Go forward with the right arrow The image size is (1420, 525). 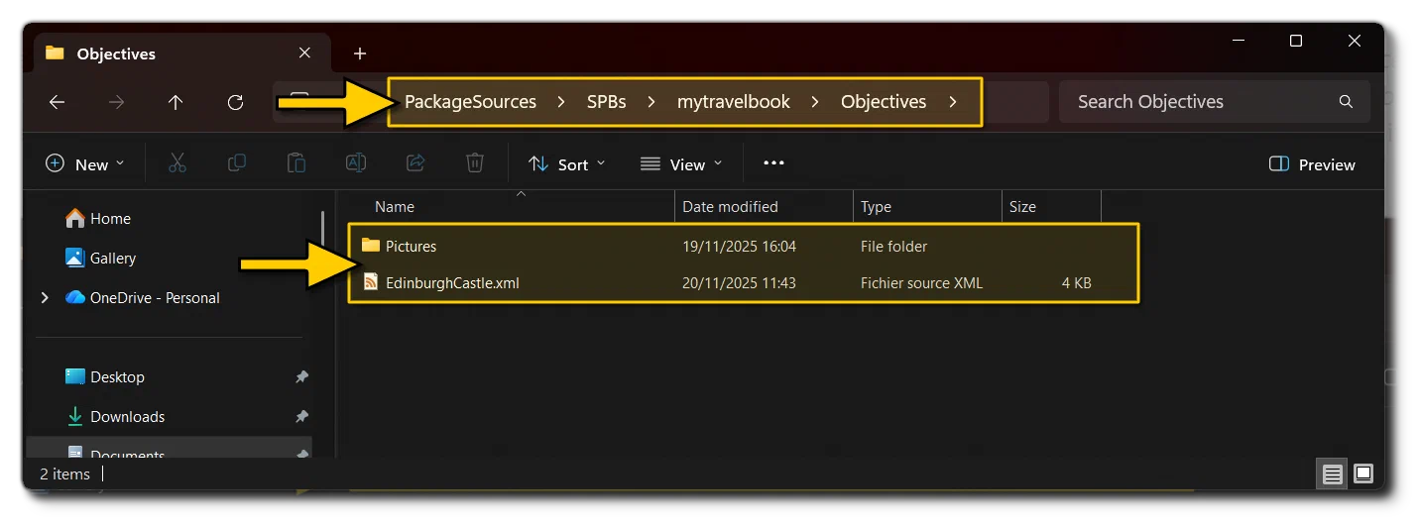click(117, 102)
